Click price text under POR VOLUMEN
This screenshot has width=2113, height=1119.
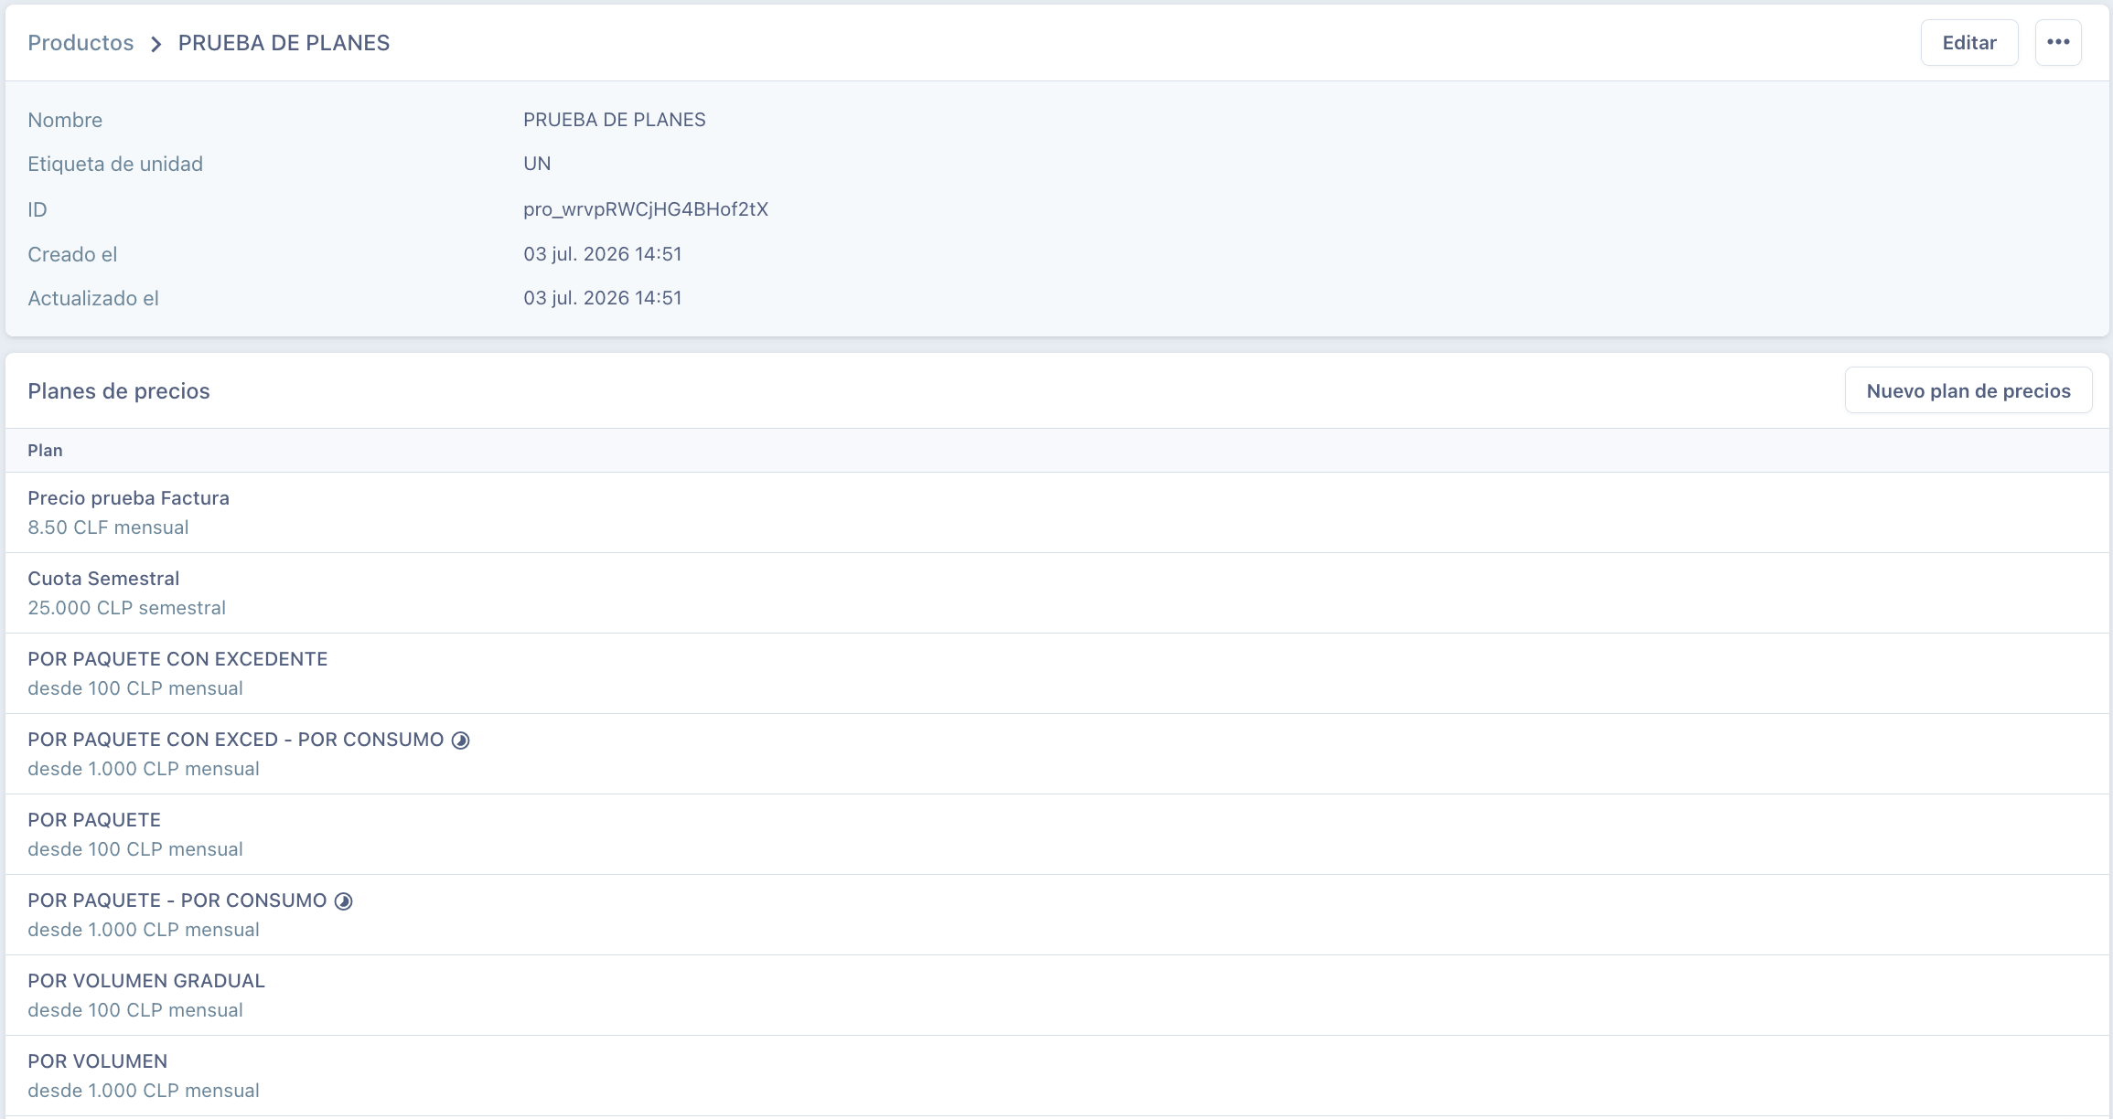(144, 1091)
